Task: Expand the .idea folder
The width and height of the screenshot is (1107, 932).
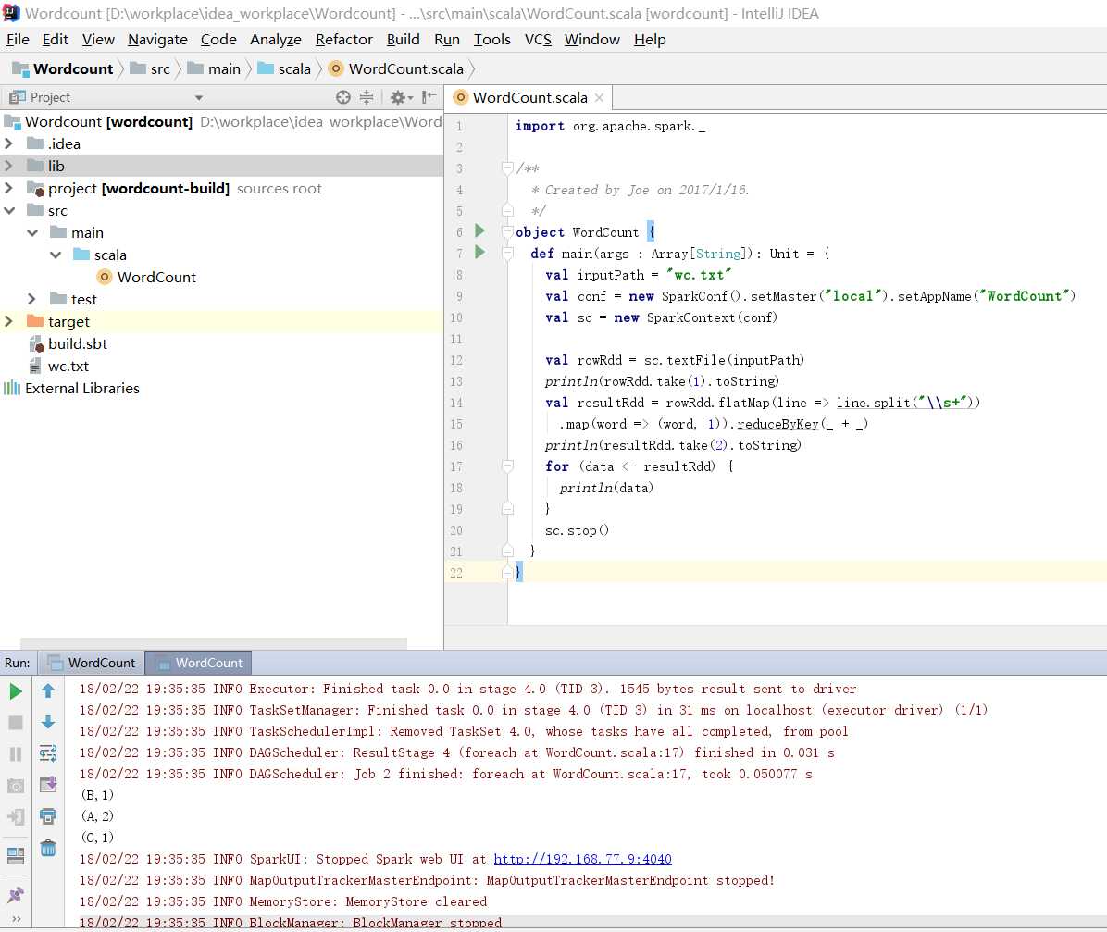Action: (x=8, y=143)
